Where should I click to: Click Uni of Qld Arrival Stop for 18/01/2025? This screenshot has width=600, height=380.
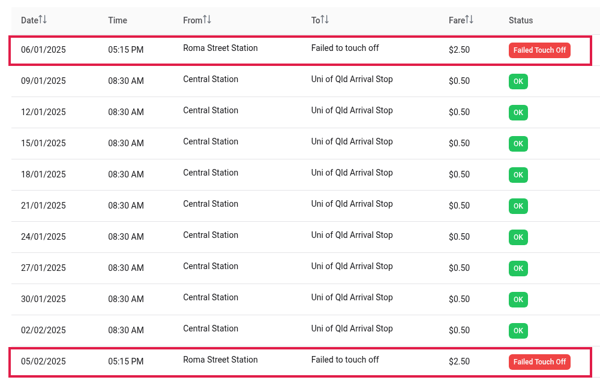tap(352, 173)
